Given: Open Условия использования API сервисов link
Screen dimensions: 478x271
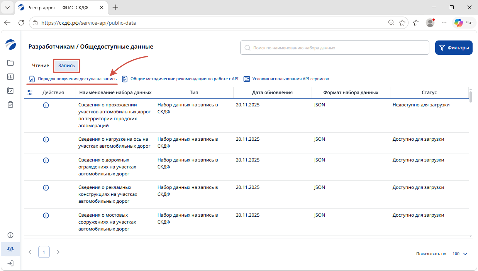Looking at the screenshot, I should tap(286, 79).
